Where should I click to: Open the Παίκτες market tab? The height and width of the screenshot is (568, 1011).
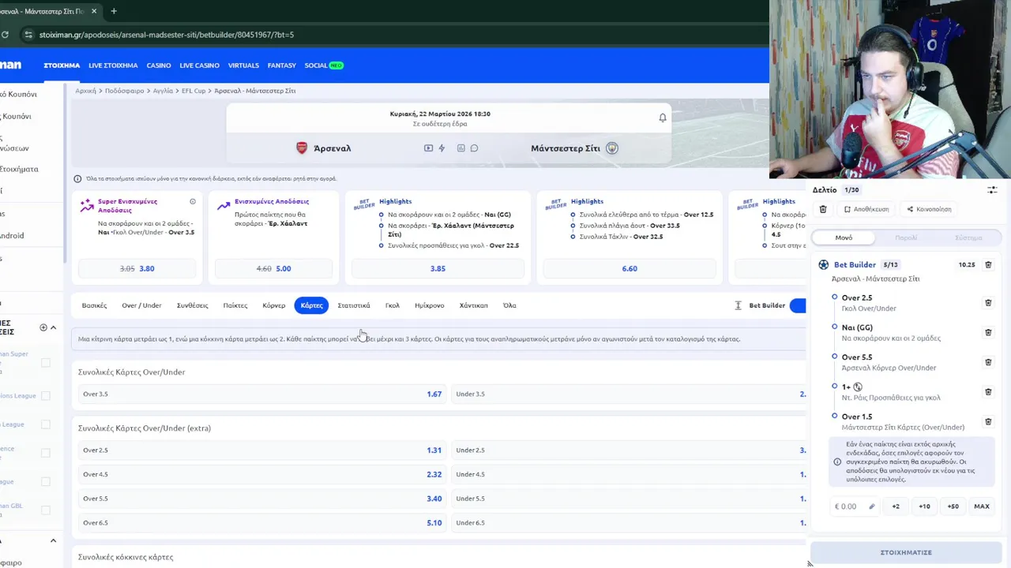235,305
